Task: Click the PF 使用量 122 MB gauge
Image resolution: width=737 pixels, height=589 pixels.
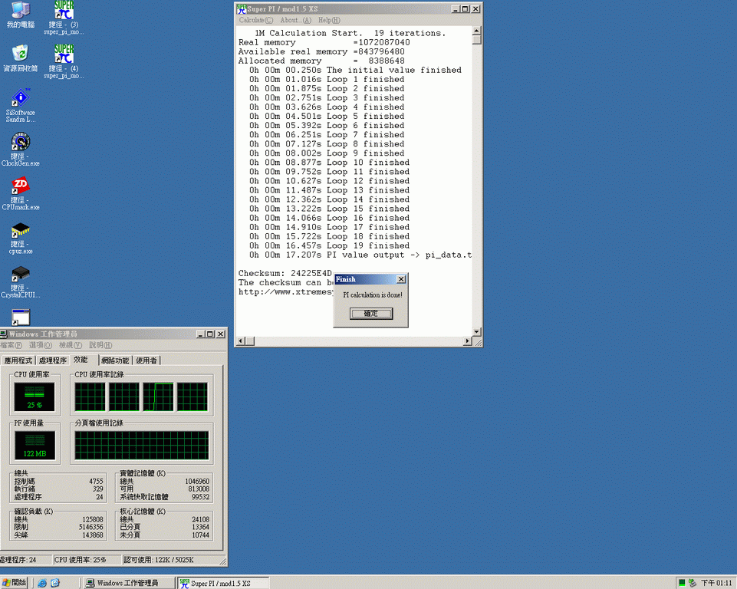Action: coord(35,445)
